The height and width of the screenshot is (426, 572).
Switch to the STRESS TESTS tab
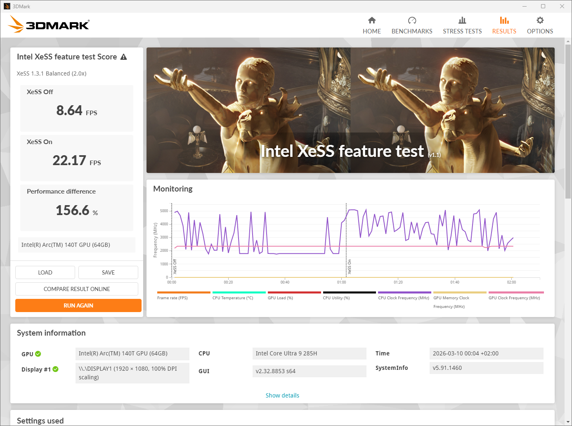[x=462, y=31]
